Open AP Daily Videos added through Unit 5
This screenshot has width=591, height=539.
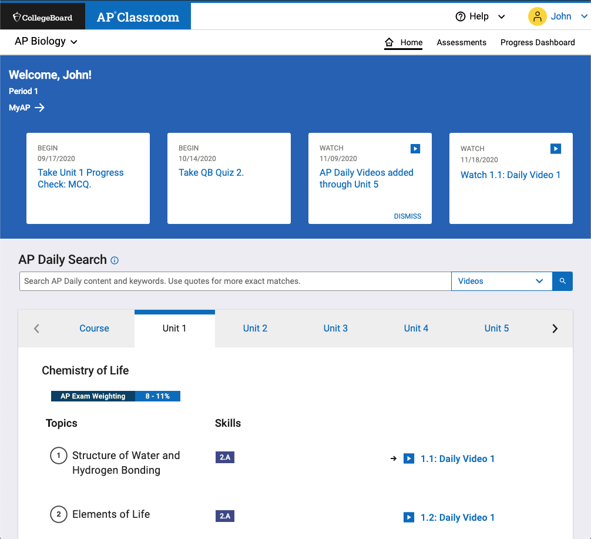click(367, 179)
